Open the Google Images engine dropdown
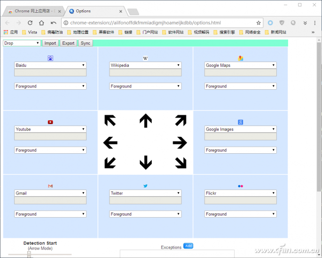 (241, 129)
